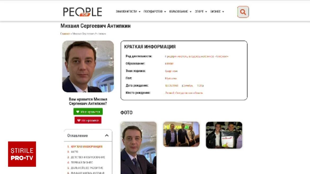Open the Спорт navigation menu
The height and width of the screenshot is (174, 310).
[201, 12]
